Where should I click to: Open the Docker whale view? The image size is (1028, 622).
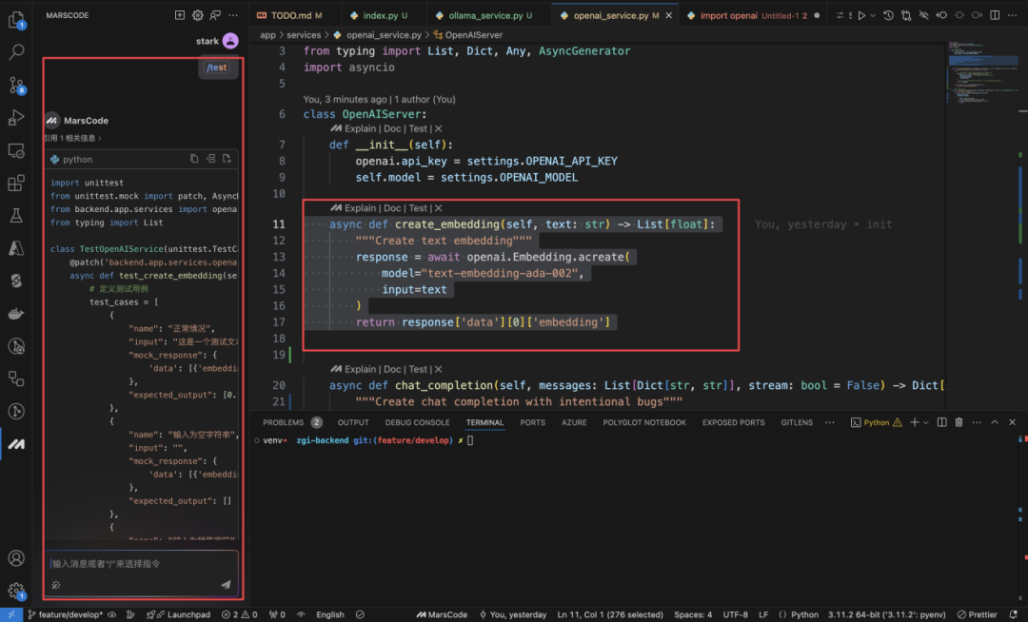click(16, 314)
